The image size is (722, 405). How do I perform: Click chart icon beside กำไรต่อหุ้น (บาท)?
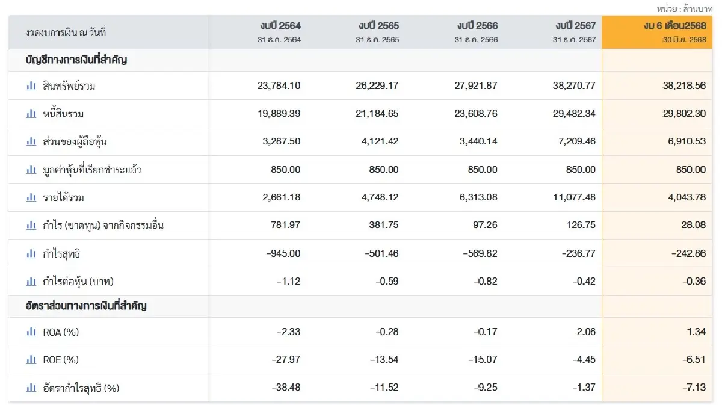(x=31, y=282)
